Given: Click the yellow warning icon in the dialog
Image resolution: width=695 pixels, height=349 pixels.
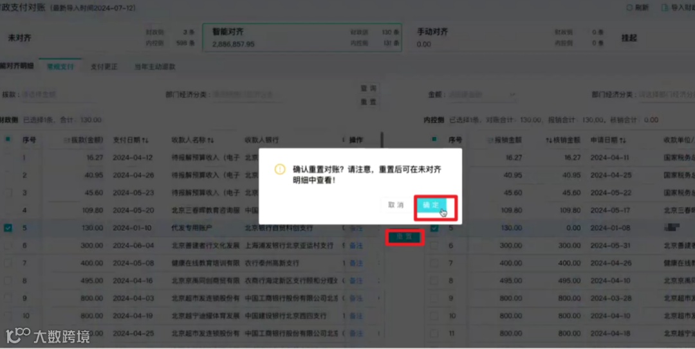Looking at the screenshot, I should (x=280, y=169).
